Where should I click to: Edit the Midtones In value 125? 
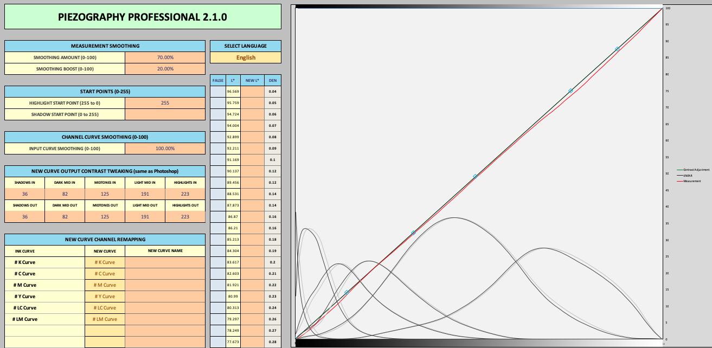[105, 194]
